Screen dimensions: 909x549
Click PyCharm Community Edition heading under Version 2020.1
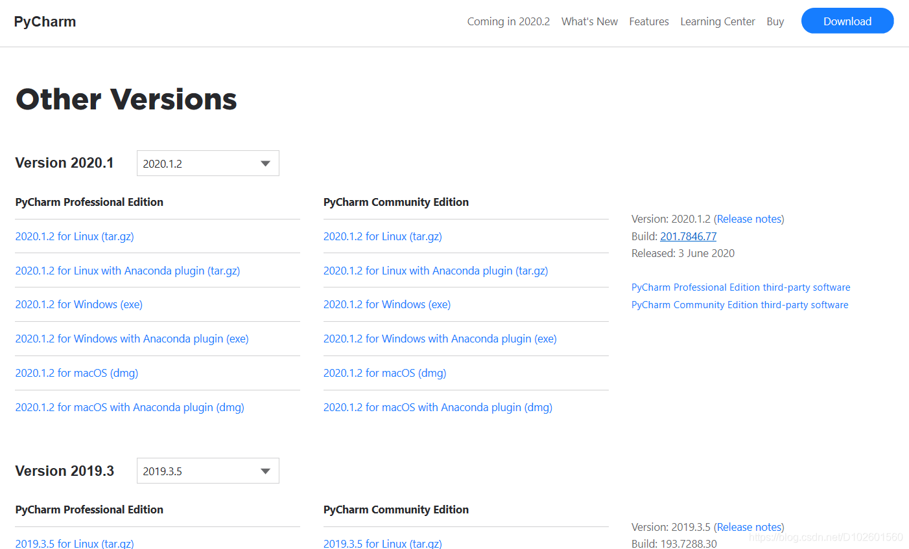tap(396, 202)
